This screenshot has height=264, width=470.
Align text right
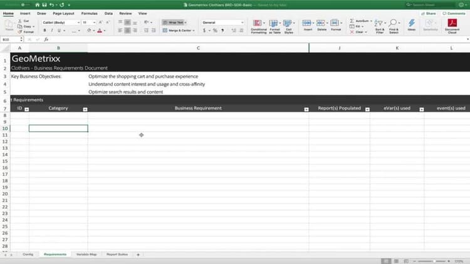click(135, 30)
